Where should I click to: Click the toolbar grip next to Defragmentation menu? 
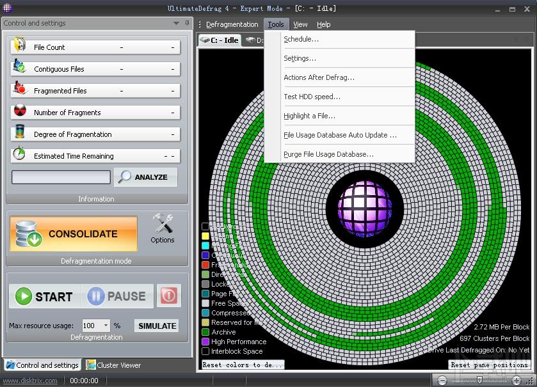tap(200, 24)
